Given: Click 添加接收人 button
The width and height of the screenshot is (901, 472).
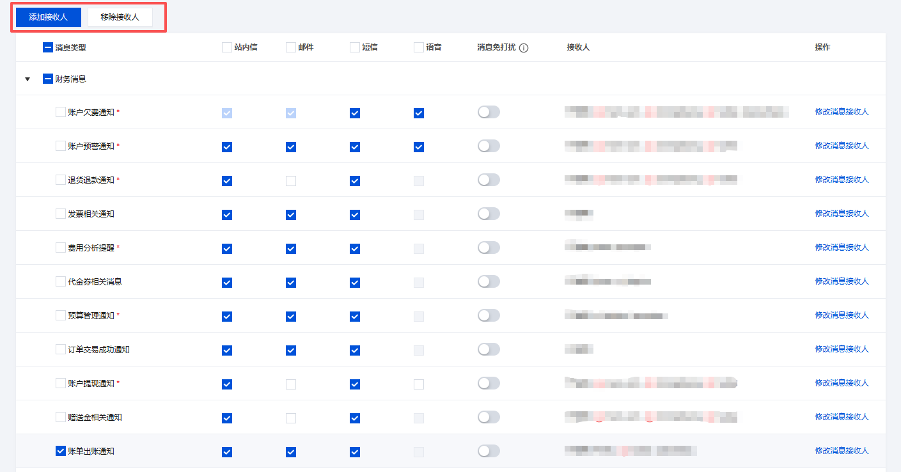Looking at the screenshot, I should pyautogui.click(x=49, y=17).
